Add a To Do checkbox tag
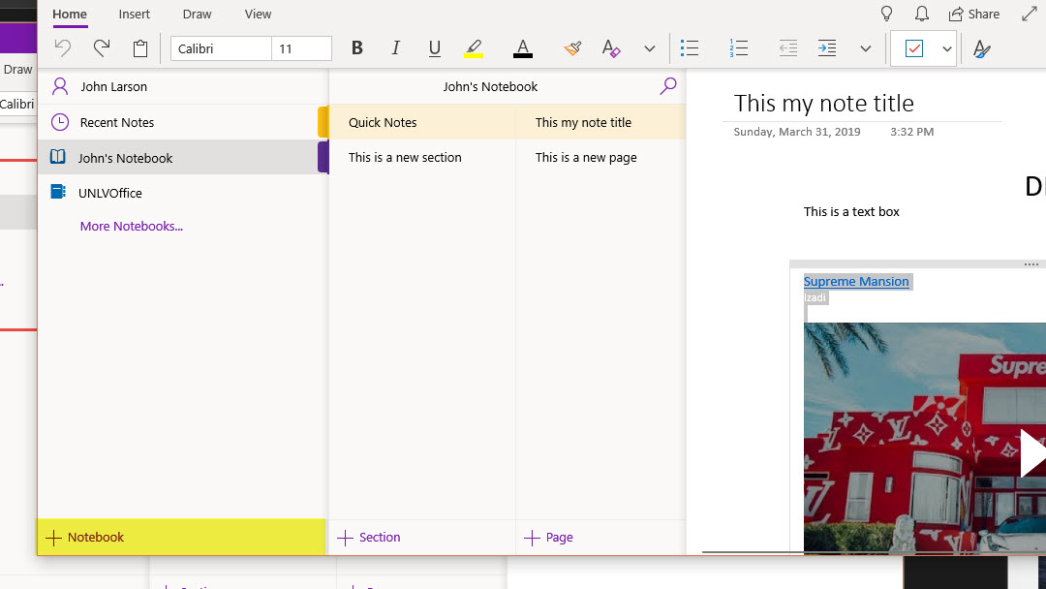The width and height of the screenshot is (1046, 589). click(913, 48)
